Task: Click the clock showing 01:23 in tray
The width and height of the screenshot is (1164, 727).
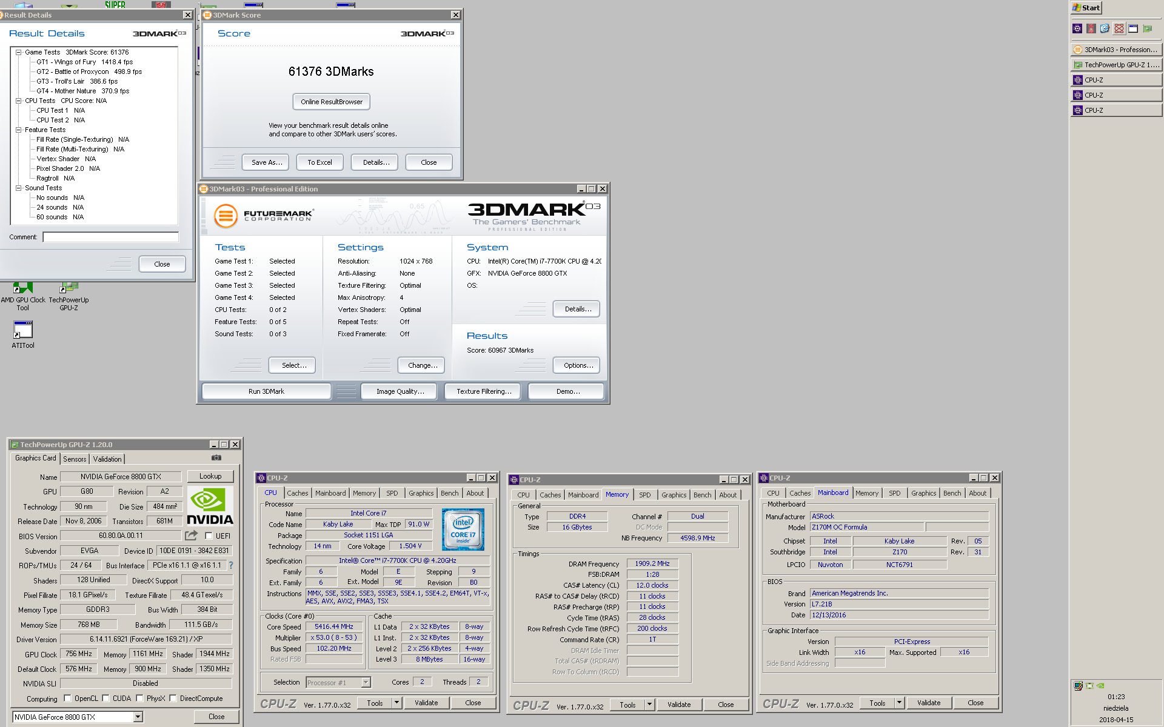Action: pos(1116,697)
